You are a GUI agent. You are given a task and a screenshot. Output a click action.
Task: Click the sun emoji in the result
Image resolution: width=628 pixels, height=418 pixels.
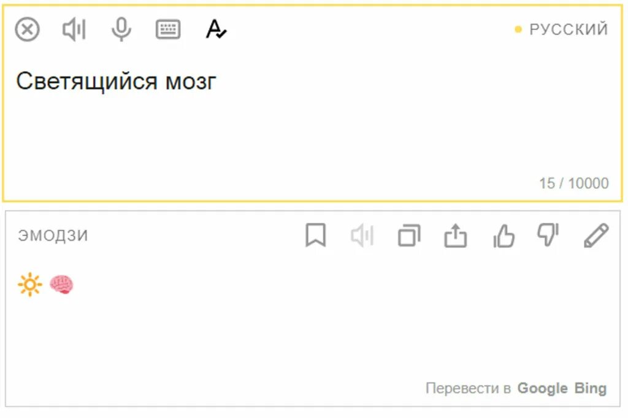tap(30, 285)
